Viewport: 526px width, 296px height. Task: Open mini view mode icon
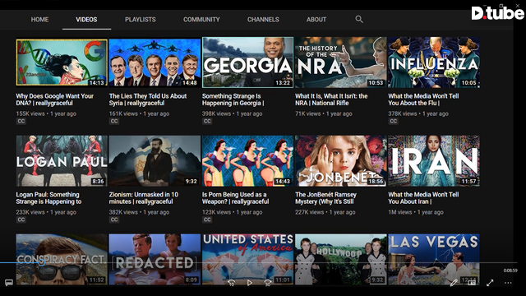[x=472, y=283]
